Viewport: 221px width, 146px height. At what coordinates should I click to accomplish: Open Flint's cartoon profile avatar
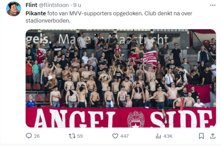[x=14, y=9]
